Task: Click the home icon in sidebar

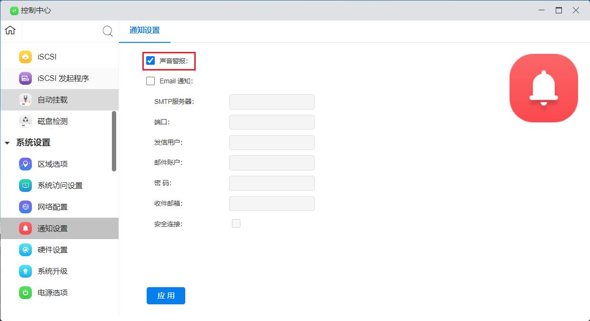Action: click(10, 30)
